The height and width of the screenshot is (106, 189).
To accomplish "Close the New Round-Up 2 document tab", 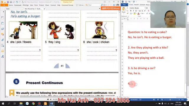I will tap(44, 9).
